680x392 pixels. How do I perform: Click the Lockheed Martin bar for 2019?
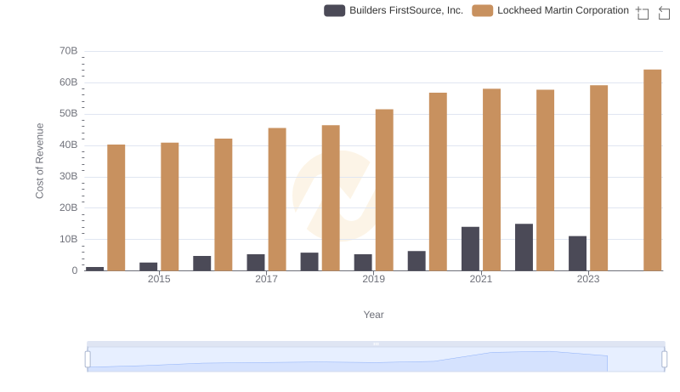point(384,190)
